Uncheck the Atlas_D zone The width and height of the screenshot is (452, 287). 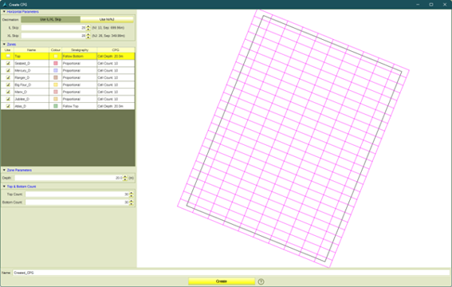8,106
